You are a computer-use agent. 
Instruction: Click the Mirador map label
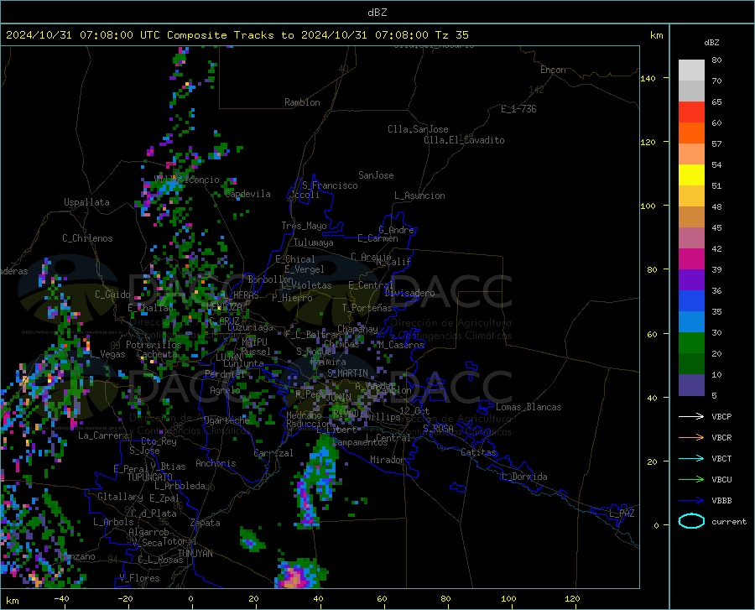click(x=388, y=460)
